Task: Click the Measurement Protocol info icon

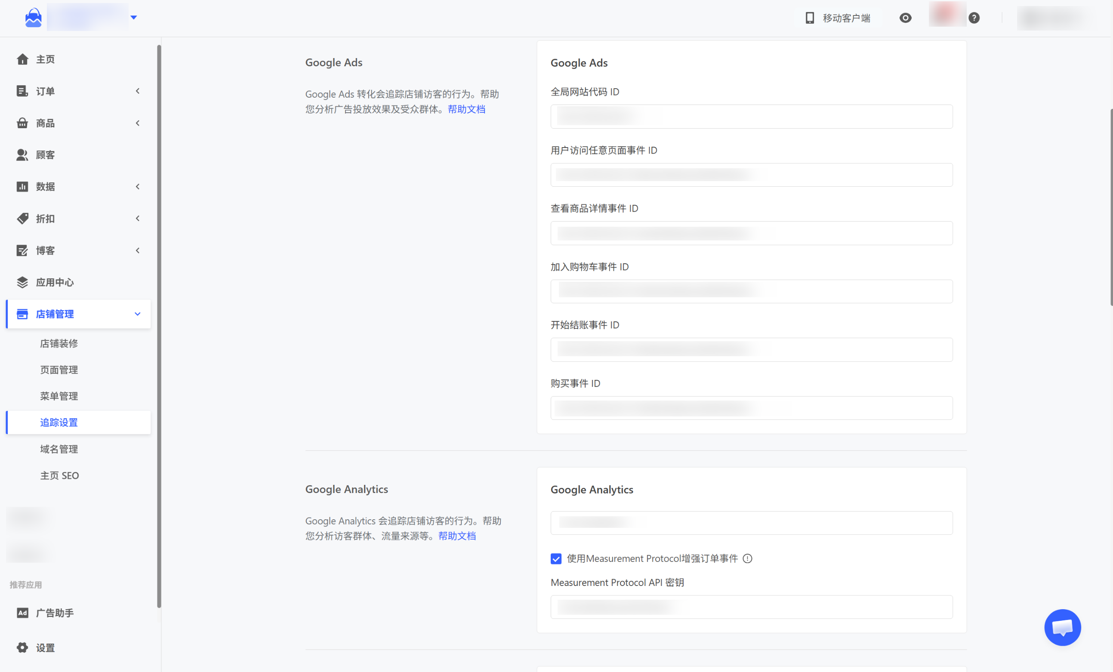Action: [x=748, y=559]
